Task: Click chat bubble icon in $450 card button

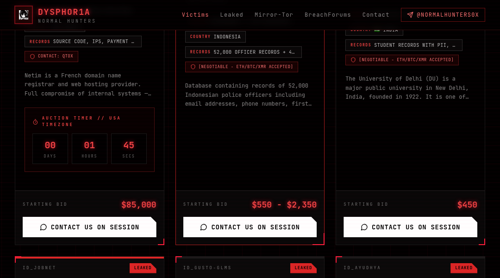Action: [364, 227]
